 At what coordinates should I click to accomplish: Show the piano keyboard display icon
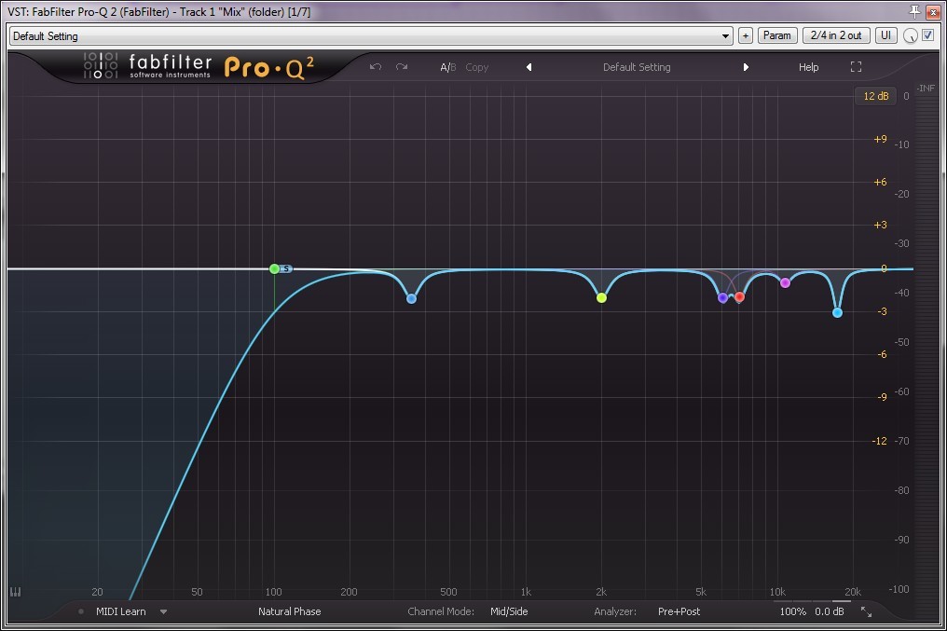click(x=16, y=592)
